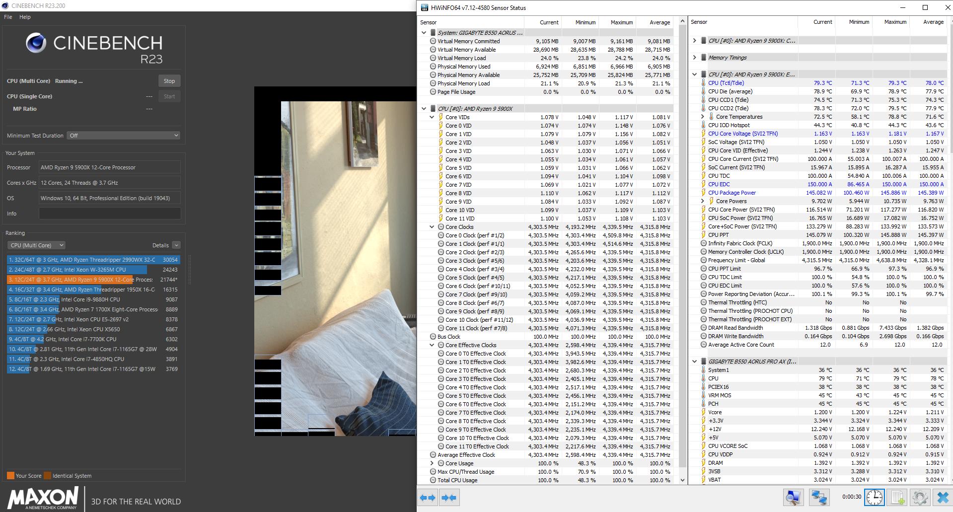Open the networked computers icon in HWiNFO
The image size is (953, 512).
[819, 498]
